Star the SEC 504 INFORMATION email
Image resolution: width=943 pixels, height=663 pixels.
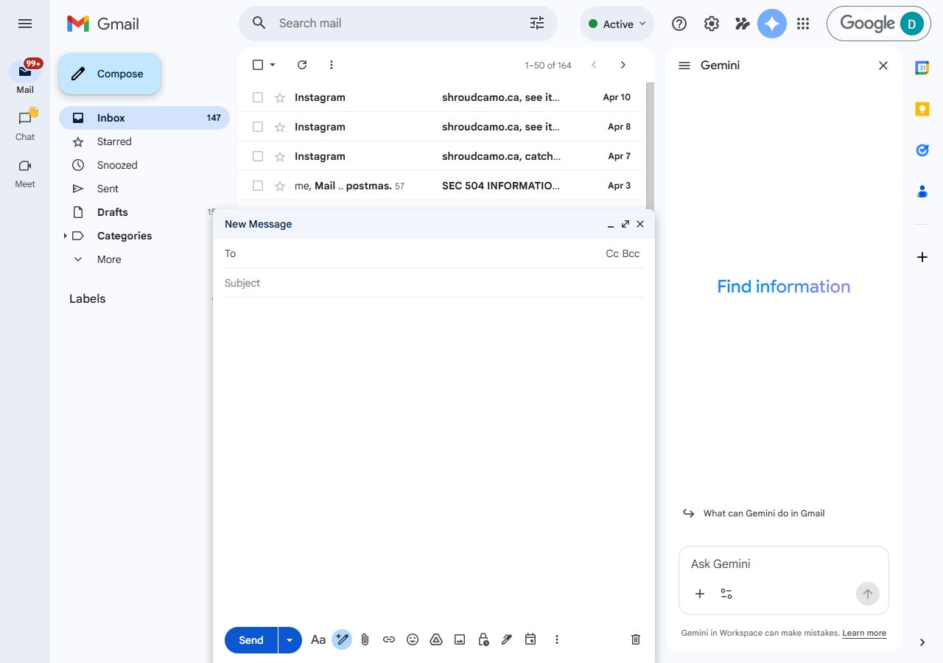coord(280,186)
